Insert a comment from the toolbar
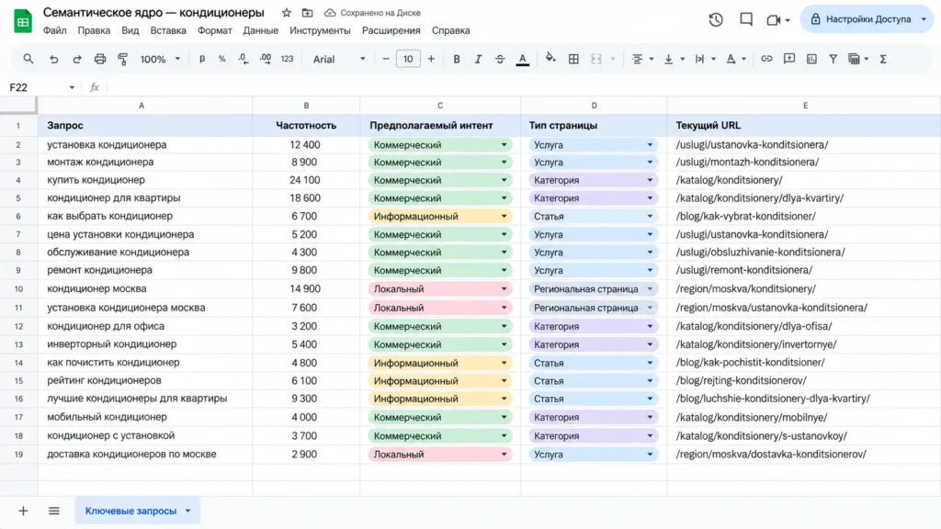Viewport: 941px width, 529px height. (789, 59)
